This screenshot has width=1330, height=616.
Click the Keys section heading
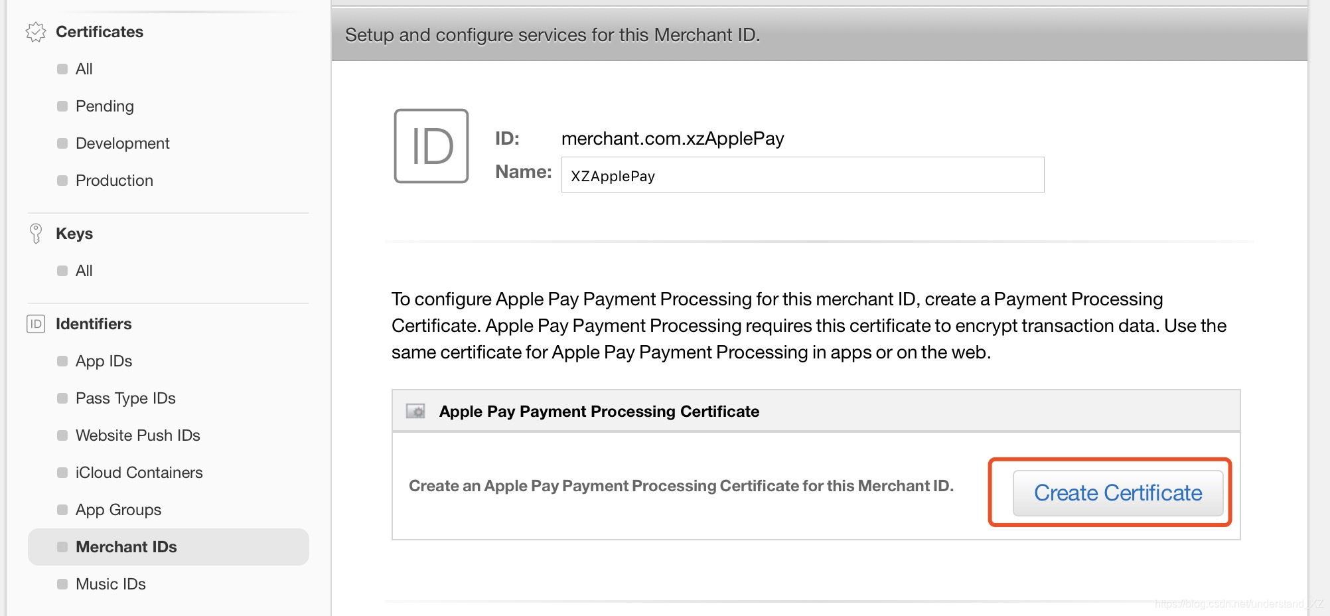point(74,234)
